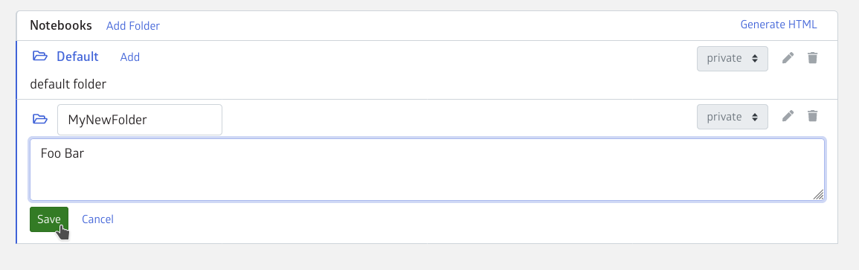Image resolution: width=859 pixels, height=270 pixels.
Task: Save the folder with the green Save button
Action: tap(49, 219)
